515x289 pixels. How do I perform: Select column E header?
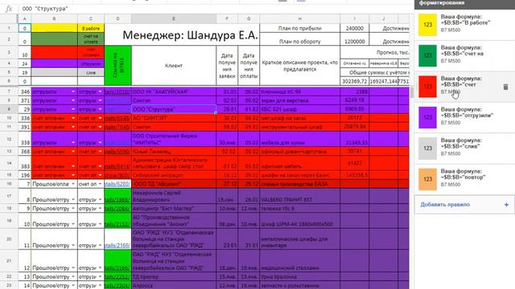click(x=174, y=18)
